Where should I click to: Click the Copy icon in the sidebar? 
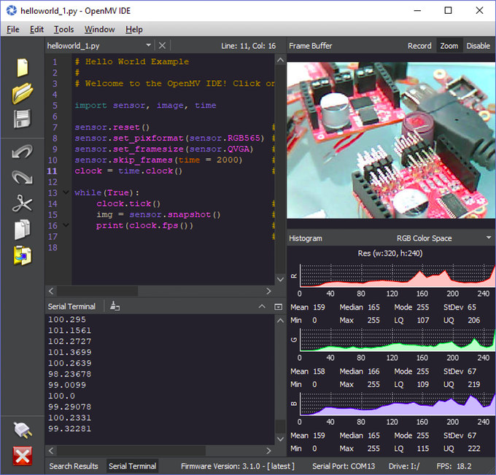[x=23, y=230]
